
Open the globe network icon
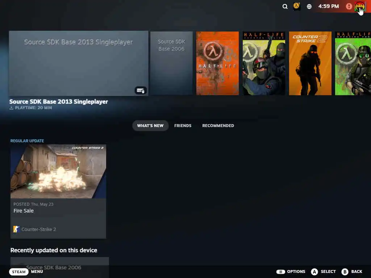pos(309,7)
